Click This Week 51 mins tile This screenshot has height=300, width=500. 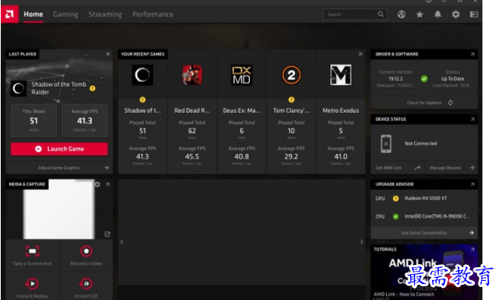coord(34,121)
